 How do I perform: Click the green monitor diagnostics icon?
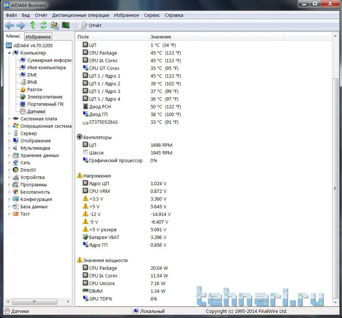(x=66, y=25)
